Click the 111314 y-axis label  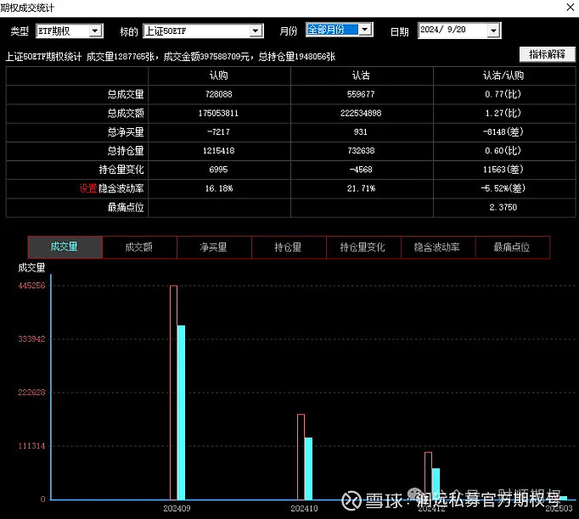pos(31,446)
